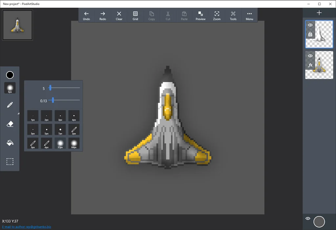Switch to the Preview mode
Image resolution: width=336 pixels, height=230 pixels.
click(200, 15)
